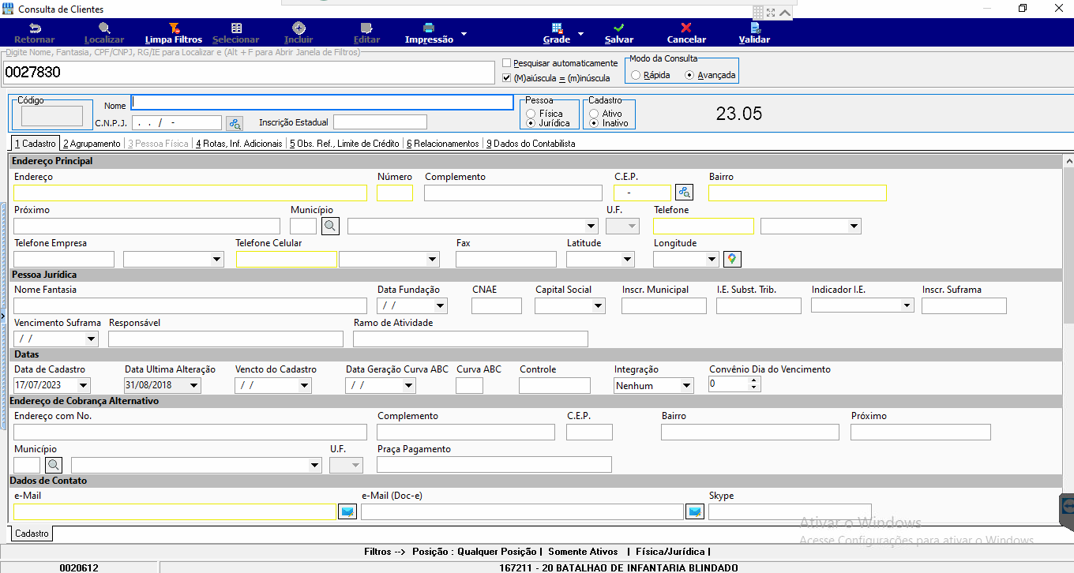Expand the Integração dropdown showing Nenhum
This screenshot has height=573, width=1074.
click(686, 386)
